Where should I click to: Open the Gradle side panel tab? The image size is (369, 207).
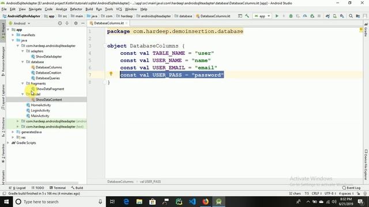366,30
